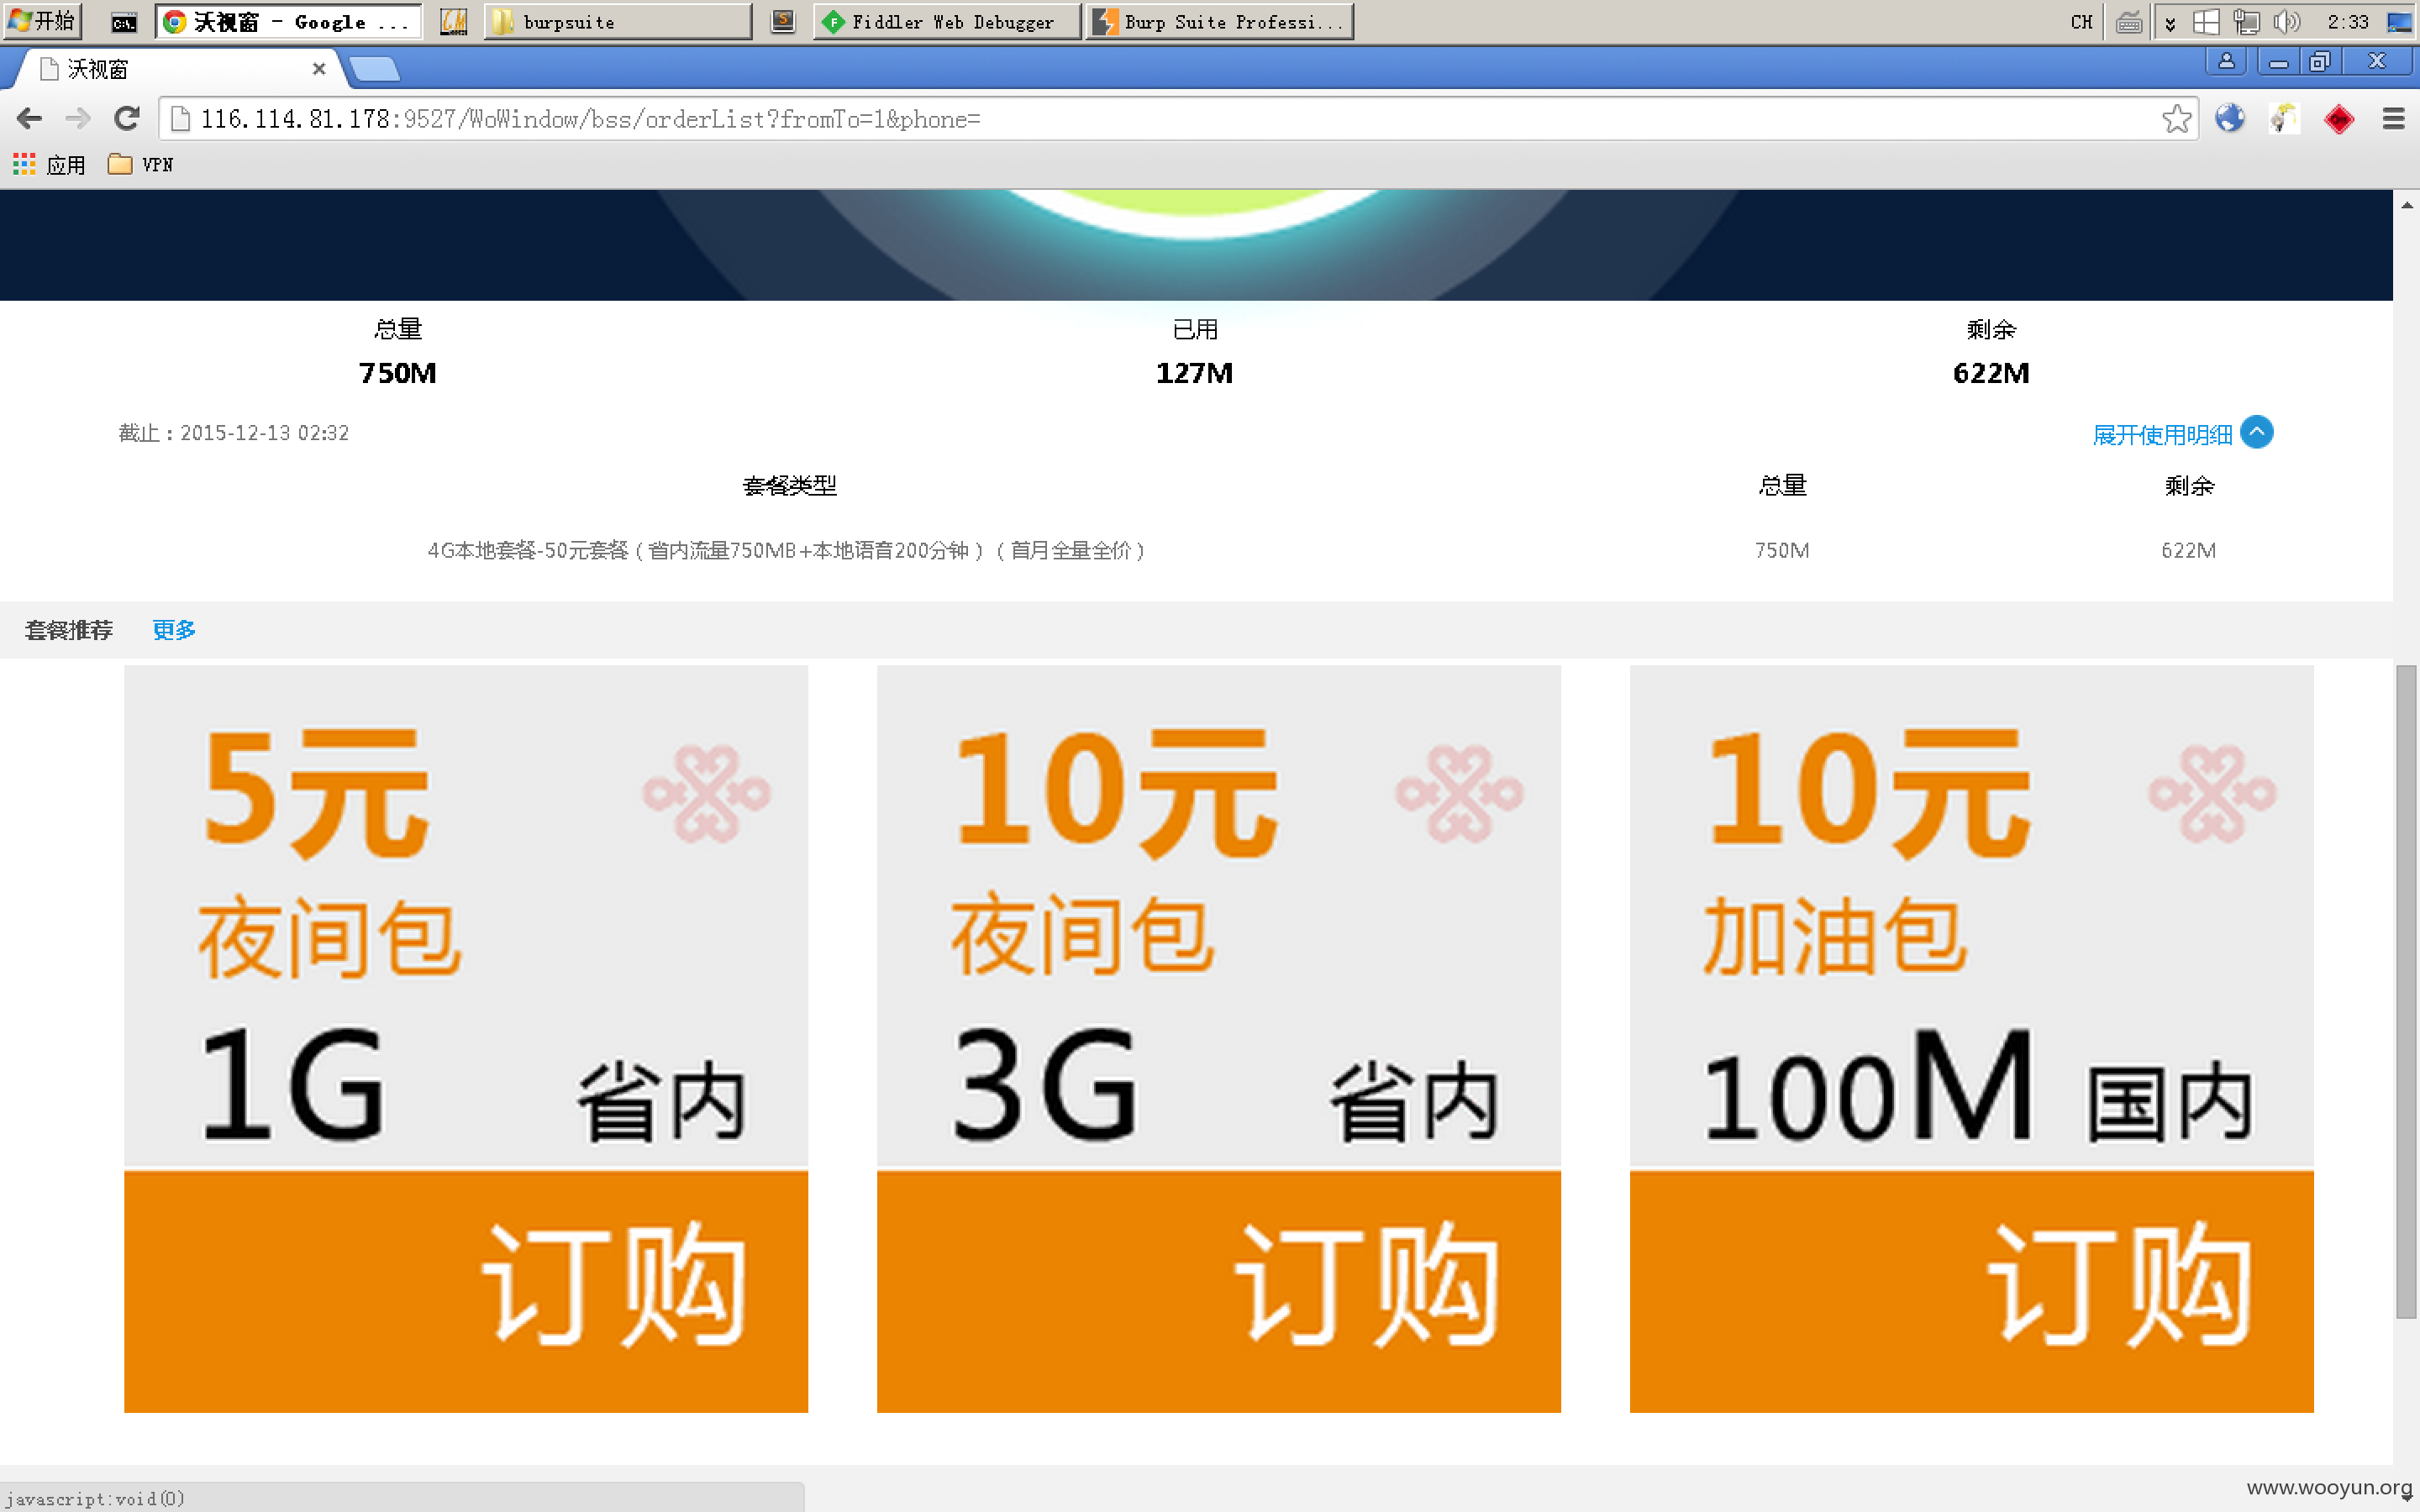Open the Chrome hamburger menu

click(2393, 119)
